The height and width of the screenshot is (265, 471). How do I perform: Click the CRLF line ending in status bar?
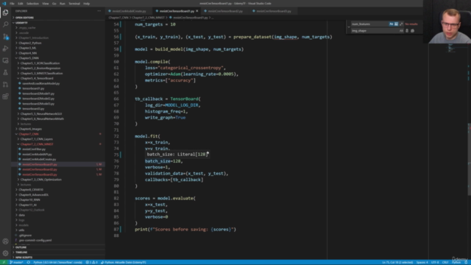tap(445, 262)
